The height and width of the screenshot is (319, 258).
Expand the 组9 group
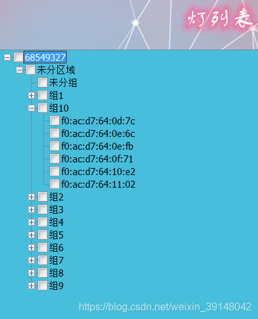(31, 286)
